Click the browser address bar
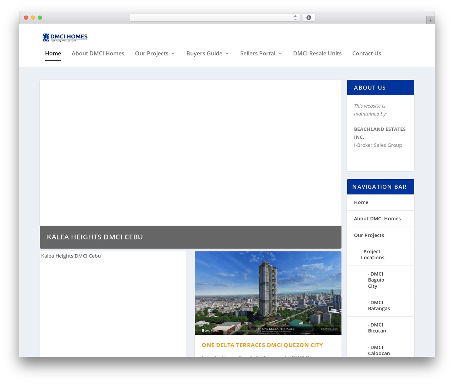Viewport: 454px width, 384px height. [215, 18]
